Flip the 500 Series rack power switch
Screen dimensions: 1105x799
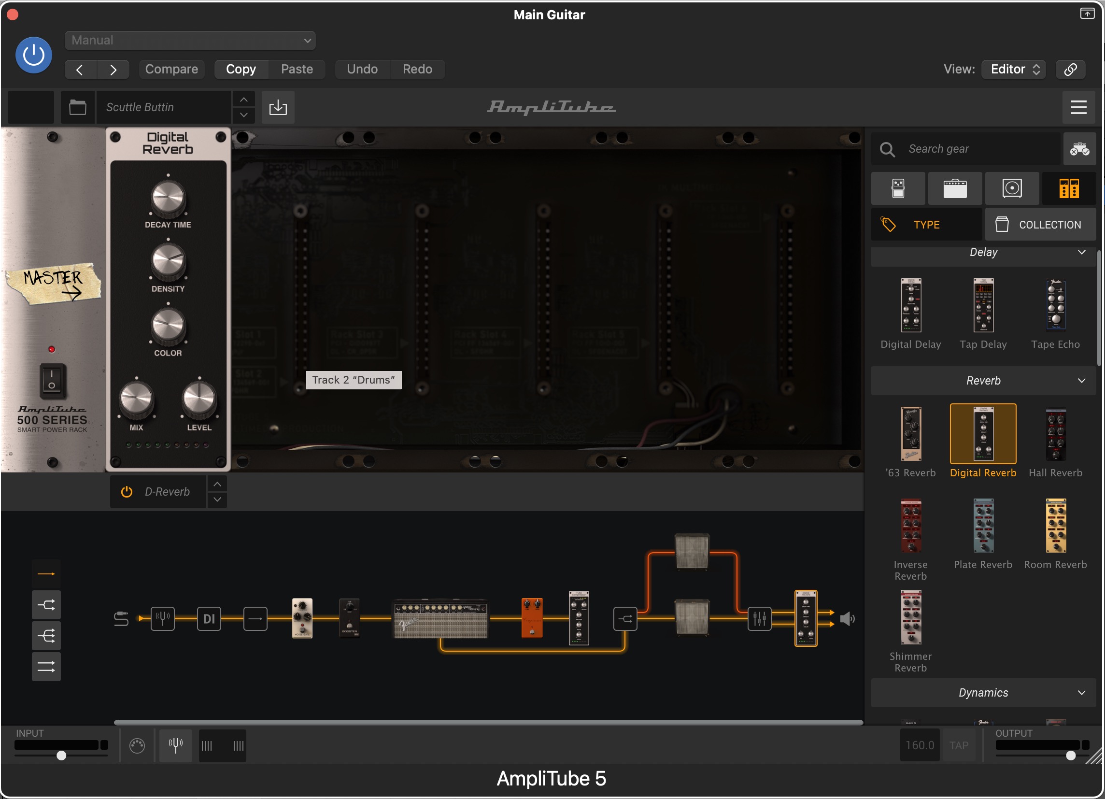click(52, 380)
